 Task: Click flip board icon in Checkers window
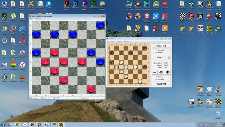(161, 72)
